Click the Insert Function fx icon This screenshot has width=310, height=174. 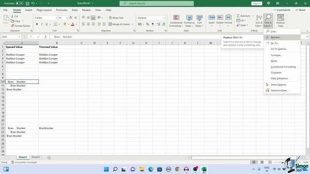[x=46, y=37]
